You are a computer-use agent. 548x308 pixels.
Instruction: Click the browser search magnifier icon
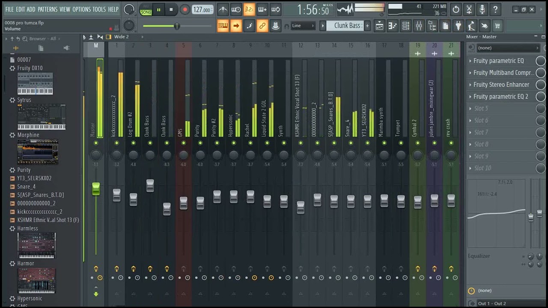point(25,38)
